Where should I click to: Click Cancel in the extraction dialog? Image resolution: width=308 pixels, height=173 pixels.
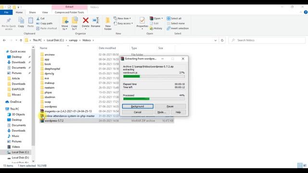click(x=138, y=112)
